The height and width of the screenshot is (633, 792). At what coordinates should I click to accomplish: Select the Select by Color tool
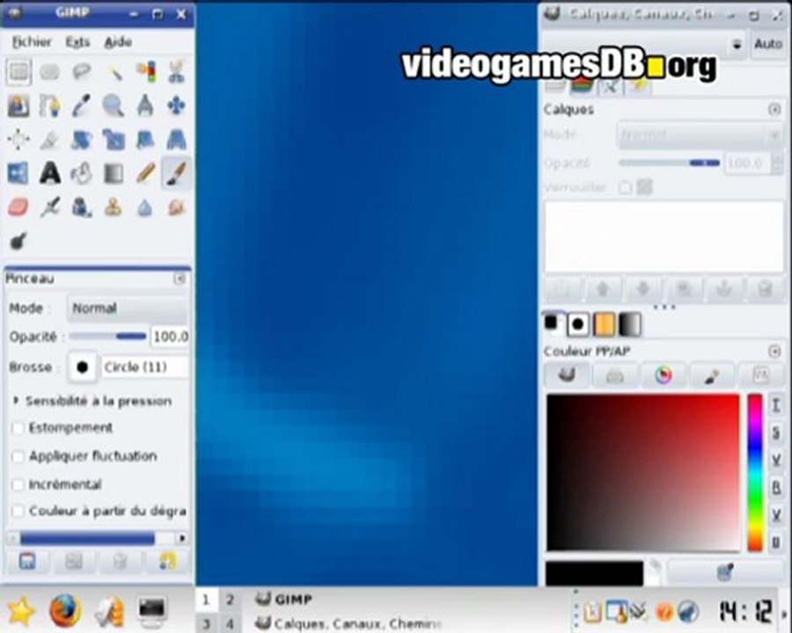click(x=145, y=72)
